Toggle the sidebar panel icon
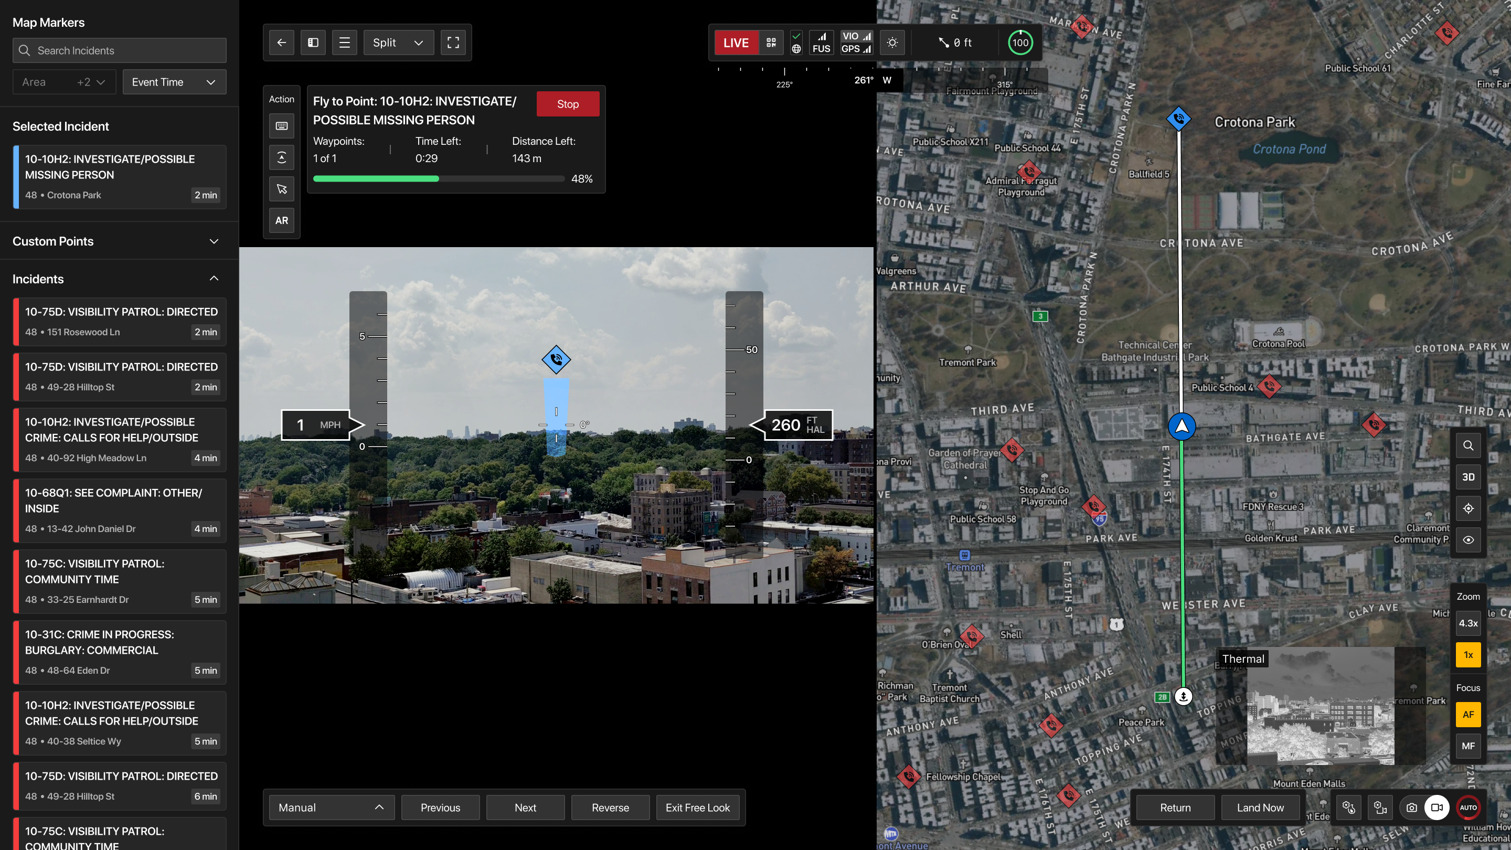1511x850 pixels. [x=313, y=42]
